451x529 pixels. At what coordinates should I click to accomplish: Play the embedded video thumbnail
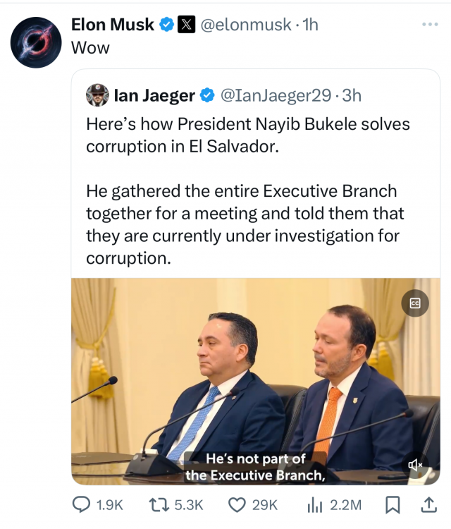(x=255, y=381)
